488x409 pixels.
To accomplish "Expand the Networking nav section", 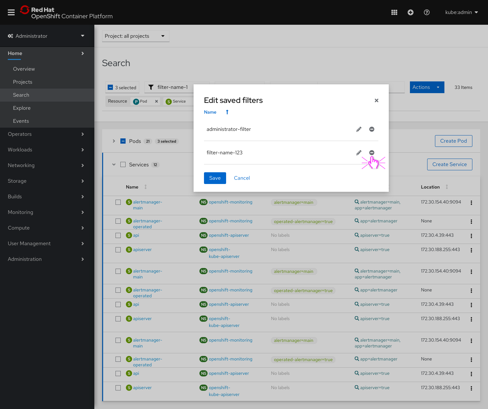I will [x=47, y=165].
